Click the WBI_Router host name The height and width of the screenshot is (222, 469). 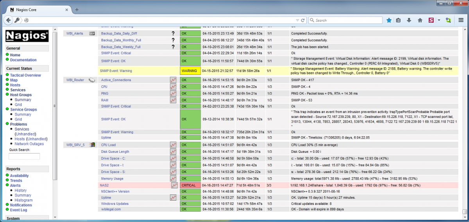(74, 80)
